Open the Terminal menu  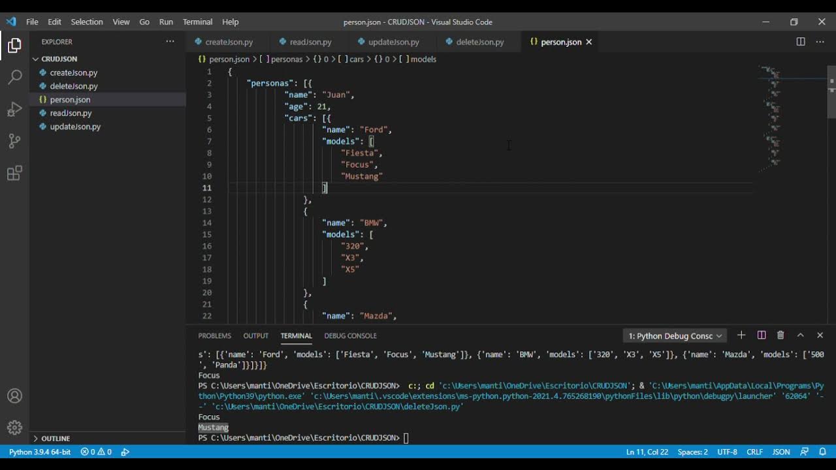(197, 22)
